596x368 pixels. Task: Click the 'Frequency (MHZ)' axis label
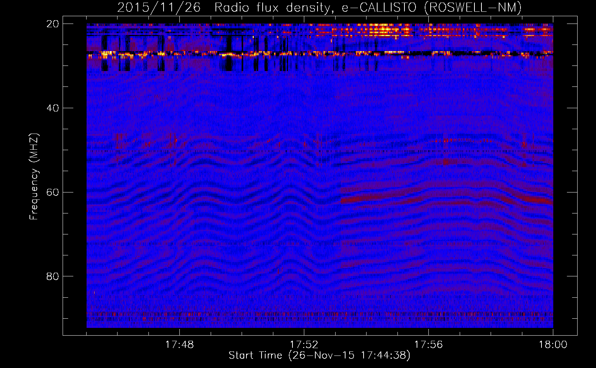(34, 177)
